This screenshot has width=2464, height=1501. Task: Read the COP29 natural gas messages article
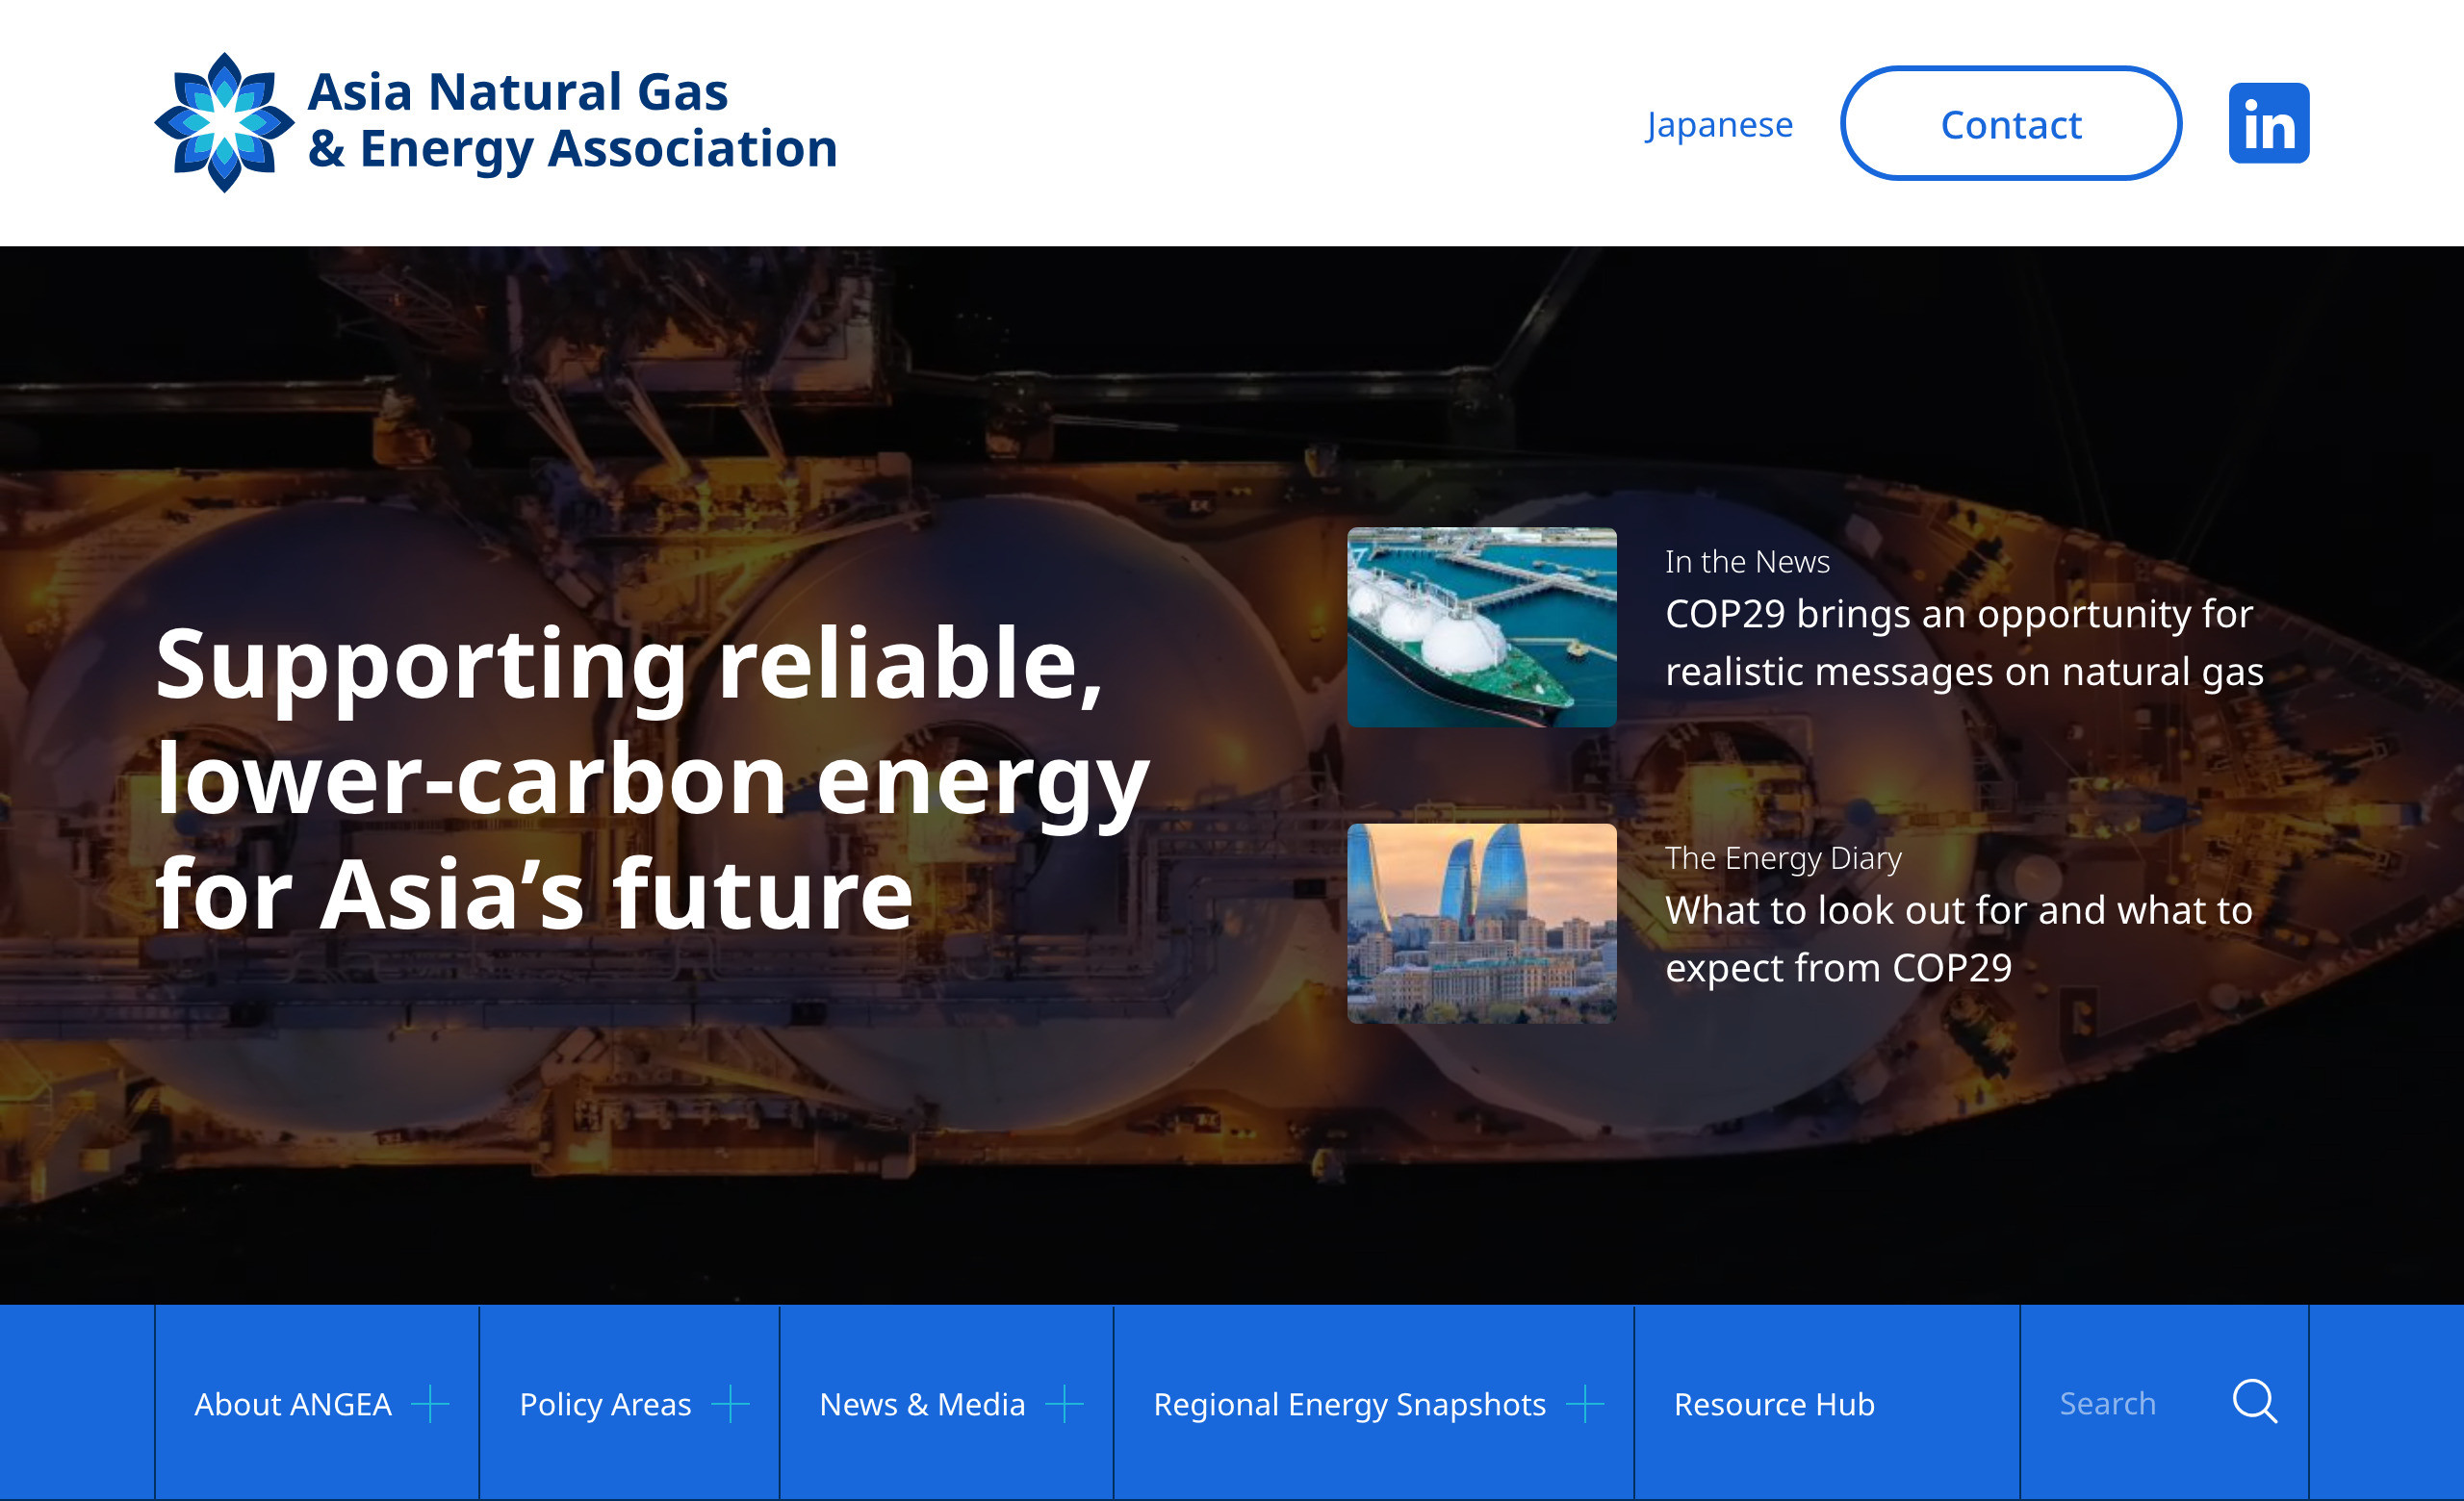pyautogui.click(x=1963, y=643)
